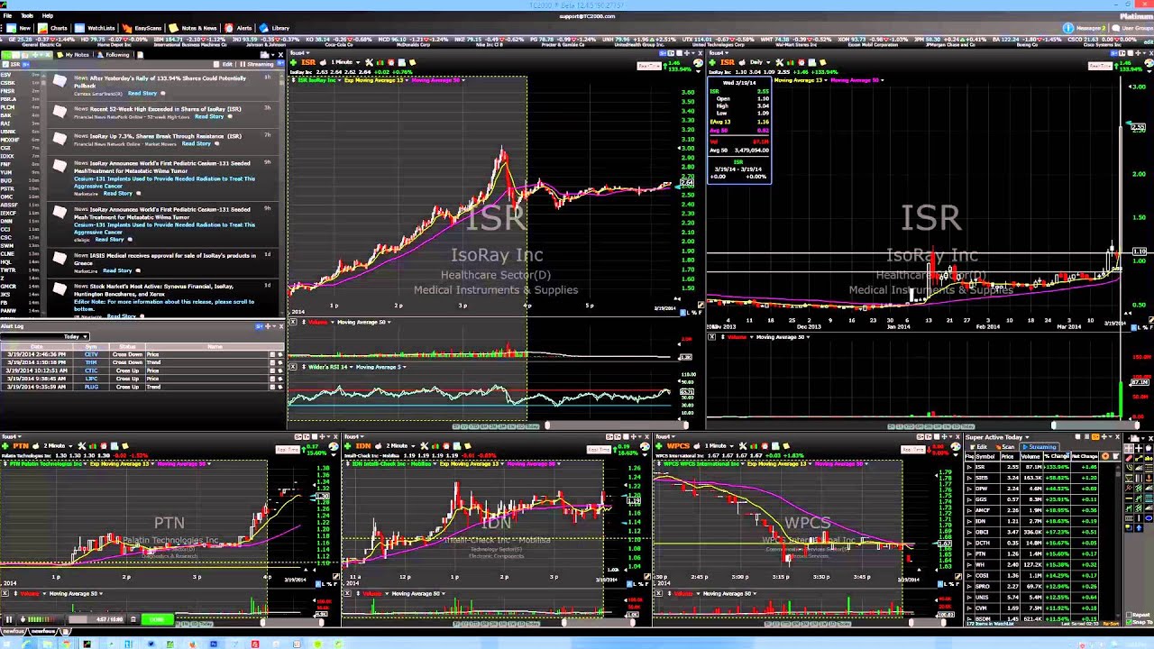
Task: Click the green plus icon on PTN chart
Action: coord(6,446)
